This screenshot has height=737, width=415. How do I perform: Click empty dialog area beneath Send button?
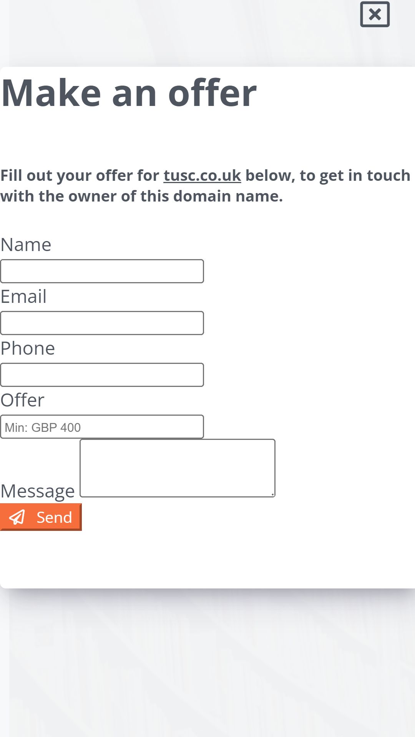coord(207,559)
